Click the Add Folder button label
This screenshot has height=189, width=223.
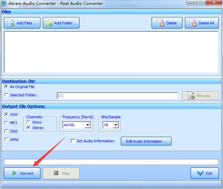pyautogui.click(x=65, y=23)
